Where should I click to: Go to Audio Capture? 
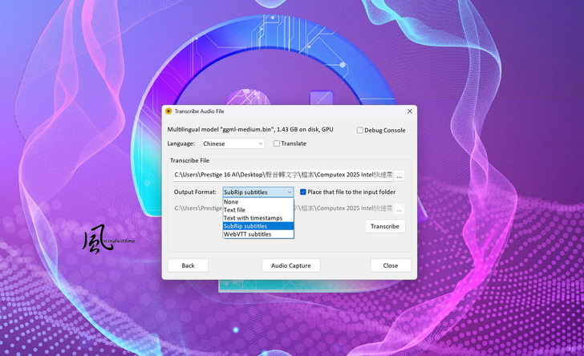point(290,265)
